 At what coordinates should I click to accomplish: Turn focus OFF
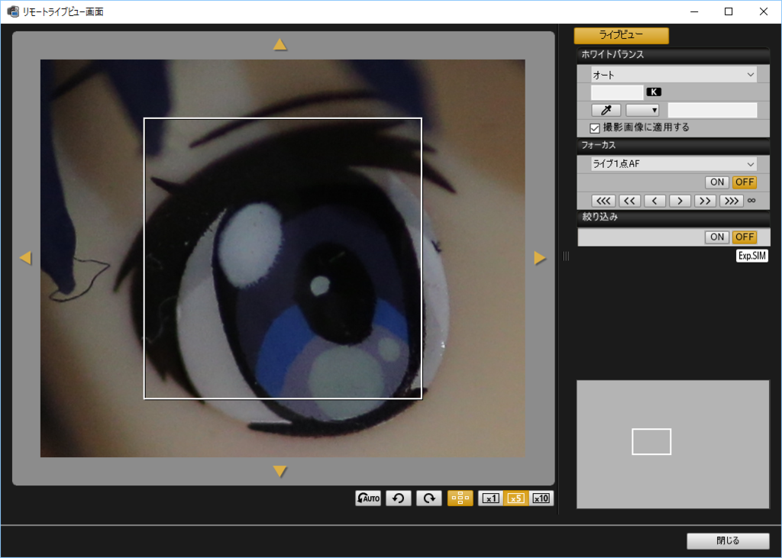pyautogui.click(x=745, y=182)
